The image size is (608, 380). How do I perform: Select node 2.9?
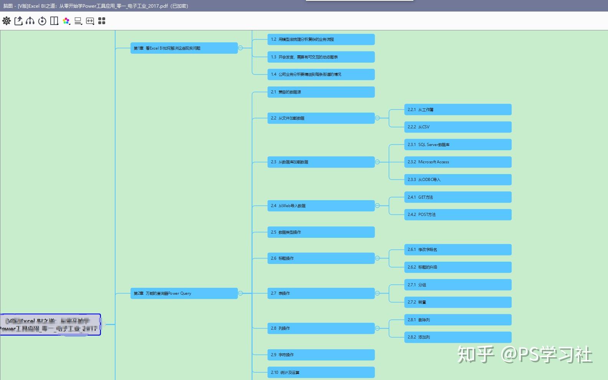pyautogui.click(x=321, y=355)
